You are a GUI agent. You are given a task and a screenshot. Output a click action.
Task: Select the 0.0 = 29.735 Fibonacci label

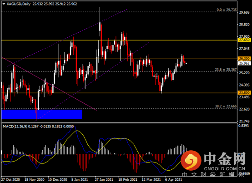[x=227, y=10]
